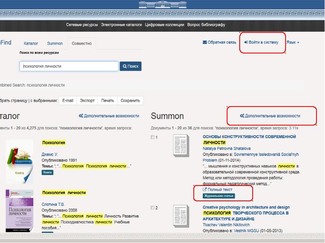The image size is (325, 243).
Task: Expand catalog Дополнительные возможности options
Action: pyautogui.click(x=109, y=116)
